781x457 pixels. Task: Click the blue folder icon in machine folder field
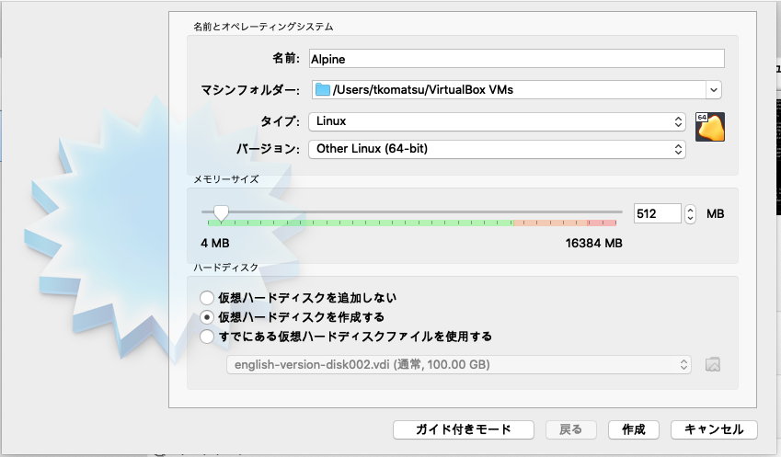pos(323,89)
